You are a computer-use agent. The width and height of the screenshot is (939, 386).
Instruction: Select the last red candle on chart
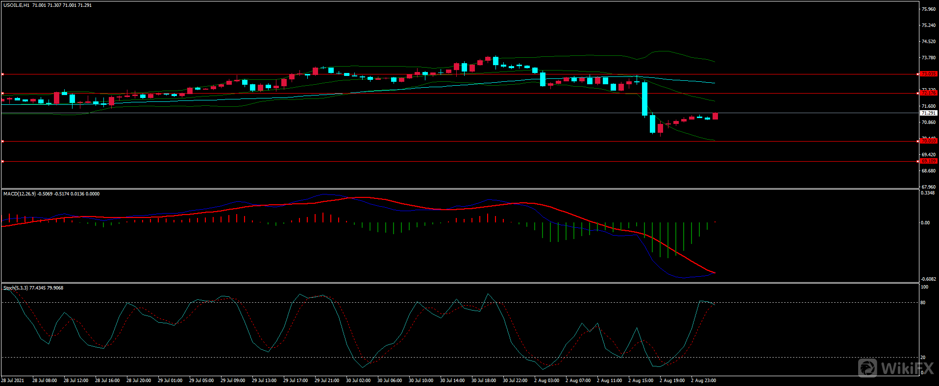715,116
